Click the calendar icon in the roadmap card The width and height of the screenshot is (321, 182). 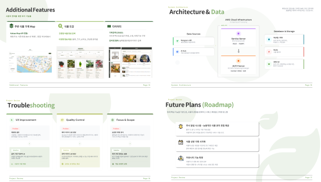click(x=181, y=142)
